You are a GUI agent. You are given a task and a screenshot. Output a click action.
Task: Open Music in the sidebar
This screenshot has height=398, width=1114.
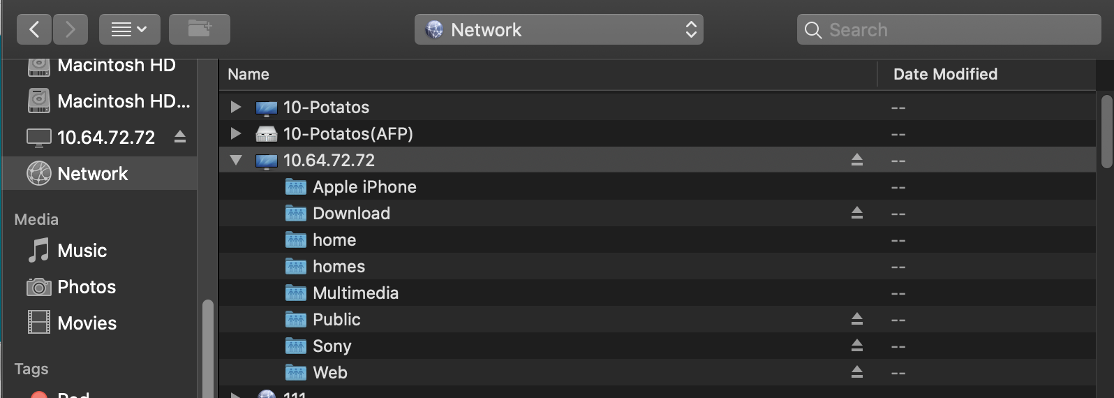[x=82, y=251]
